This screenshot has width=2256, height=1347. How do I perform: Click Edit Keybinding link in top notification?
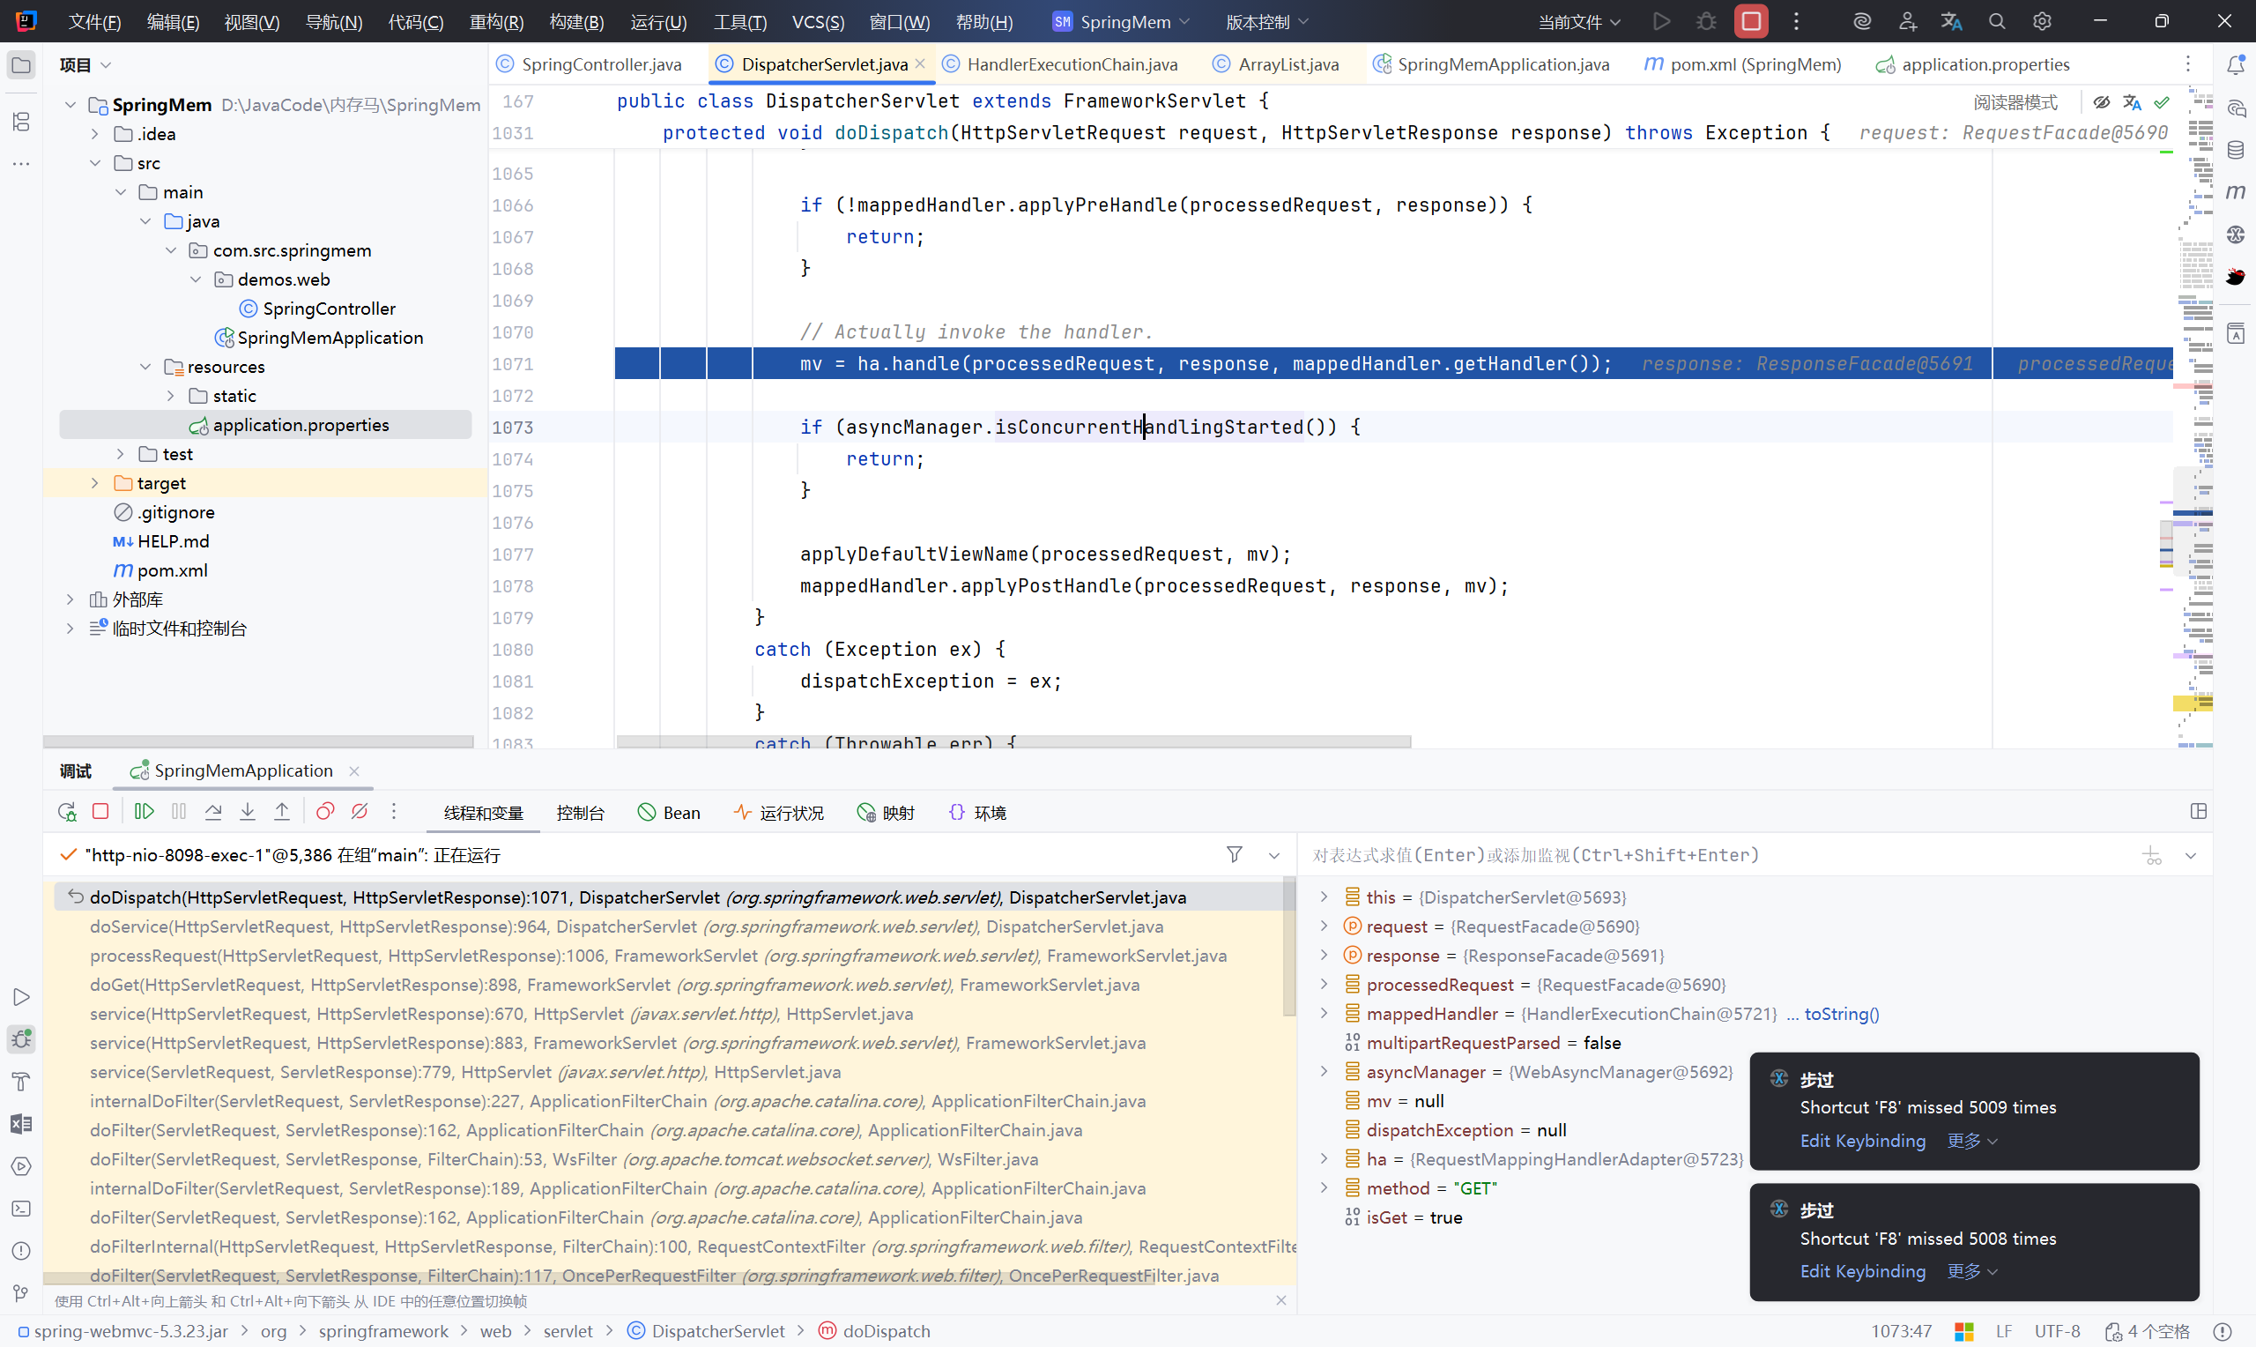pos(1862,1141)
